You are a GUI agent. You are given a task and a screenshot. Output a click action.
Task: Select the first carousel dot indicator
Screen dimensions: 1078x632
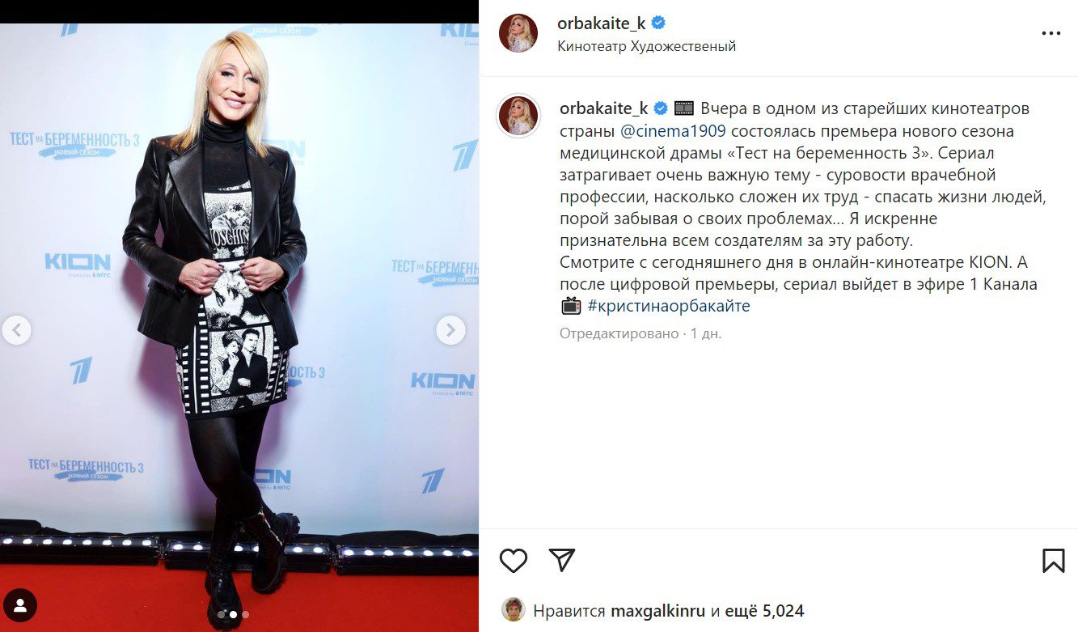click(x=222, y=615)
